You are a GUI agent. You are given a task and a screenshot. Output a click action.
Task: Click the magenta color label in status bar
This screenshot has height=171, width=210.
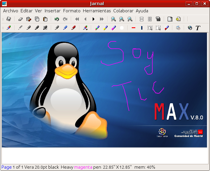tap(83, 167)
